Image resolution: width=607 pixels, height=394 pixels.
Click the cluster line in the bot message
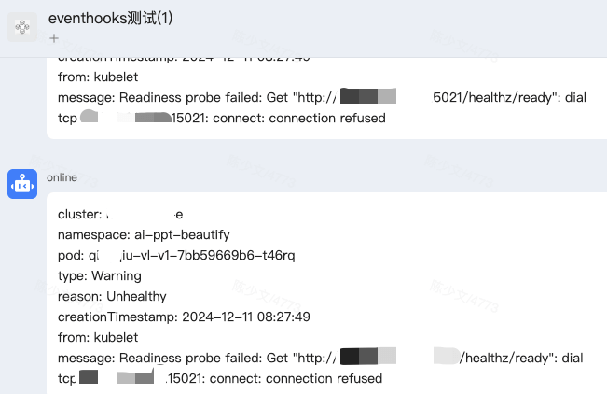click(120, 215)
